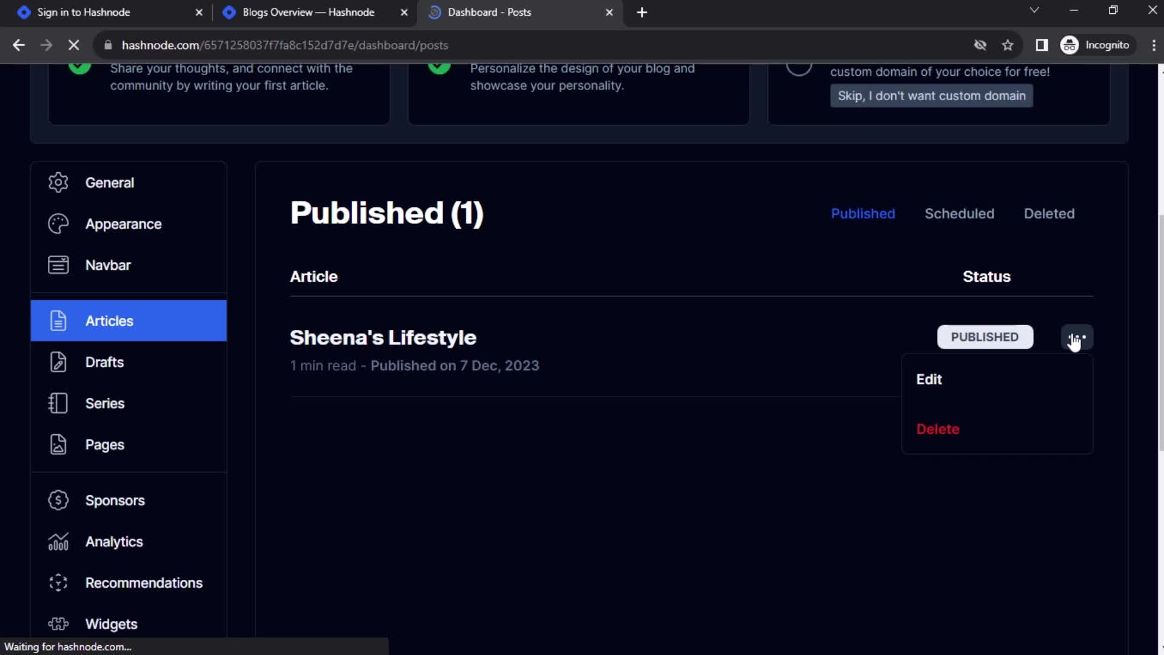The height and width of the screenshot is (655, 1164).
Task: Toggle the Published articles view
Action: click(x=863, y=213)
